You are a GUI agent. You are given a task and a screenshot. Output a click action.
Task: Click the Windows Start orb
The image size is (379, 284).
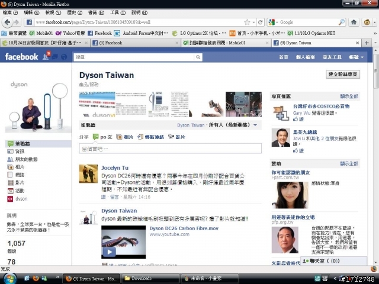click(x=10, y=279)
